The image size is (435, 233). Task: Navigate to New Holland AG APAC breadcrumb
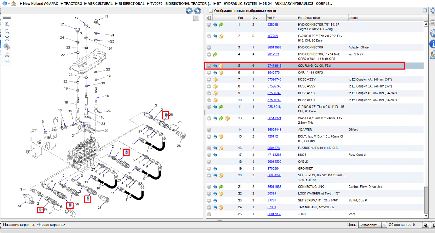coord(41,3)
